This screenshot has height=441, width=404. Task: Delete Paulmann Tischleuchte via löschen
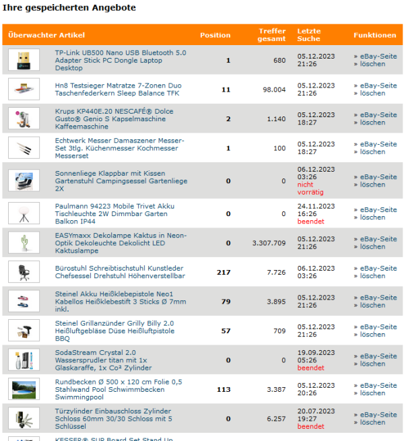[372, 217]
